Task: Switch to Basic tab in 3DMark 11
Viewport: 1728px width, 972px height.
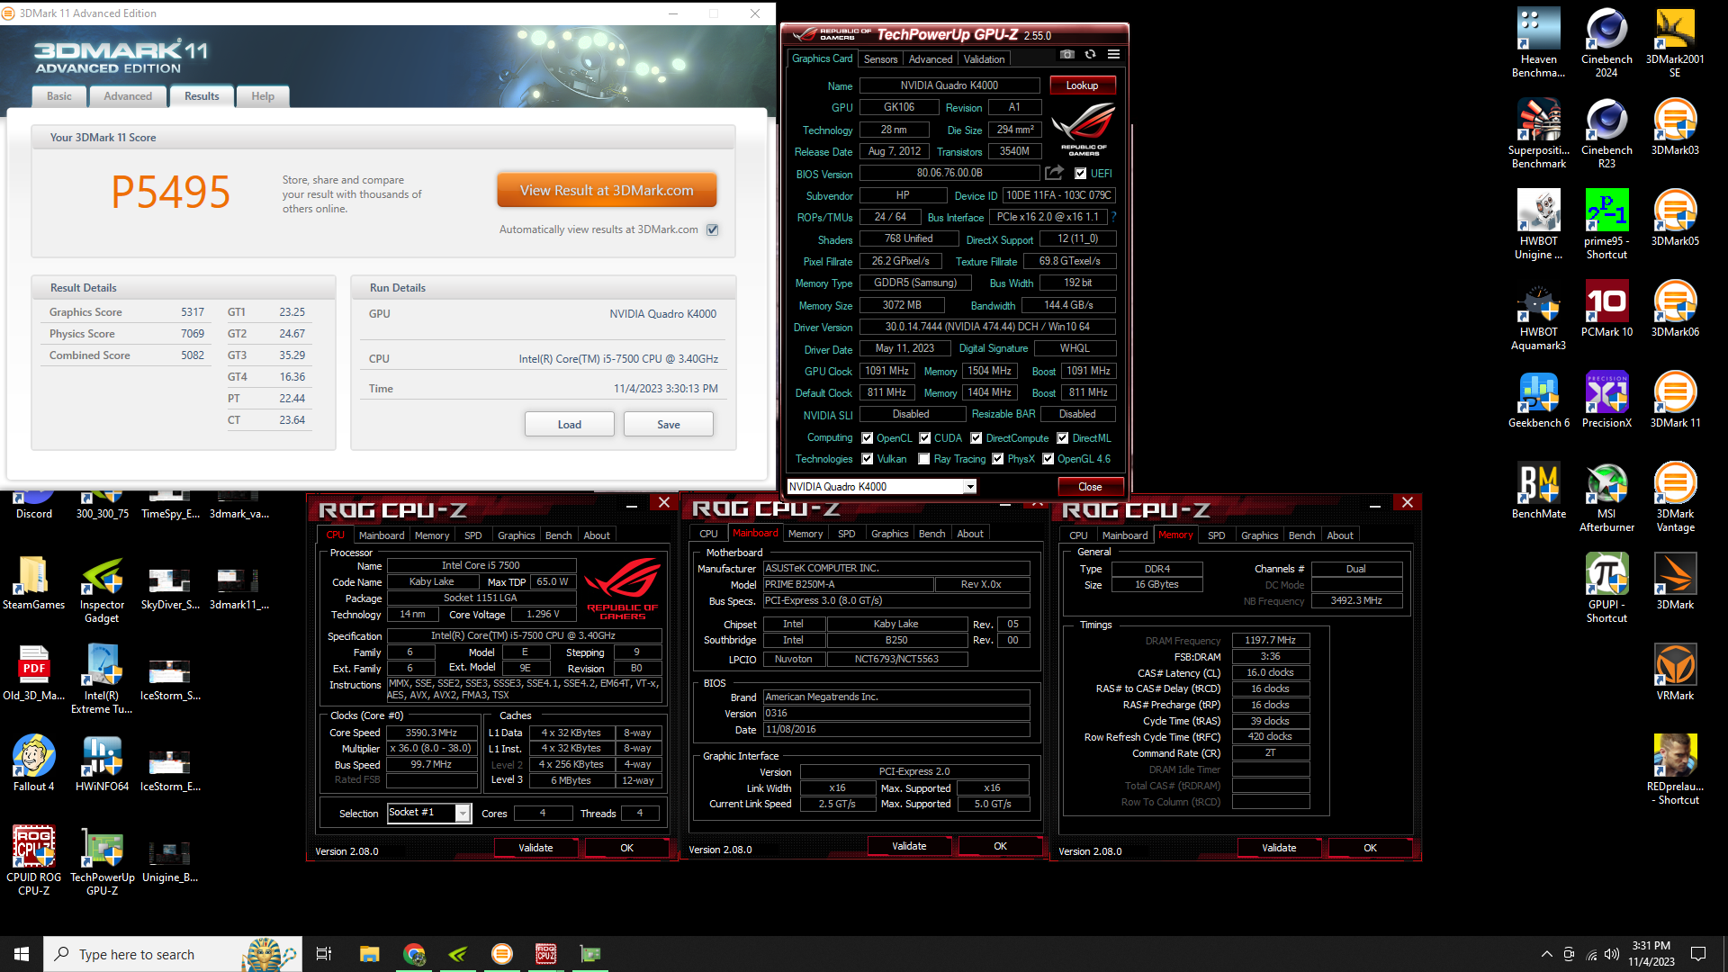Action: tap(59, 96)
